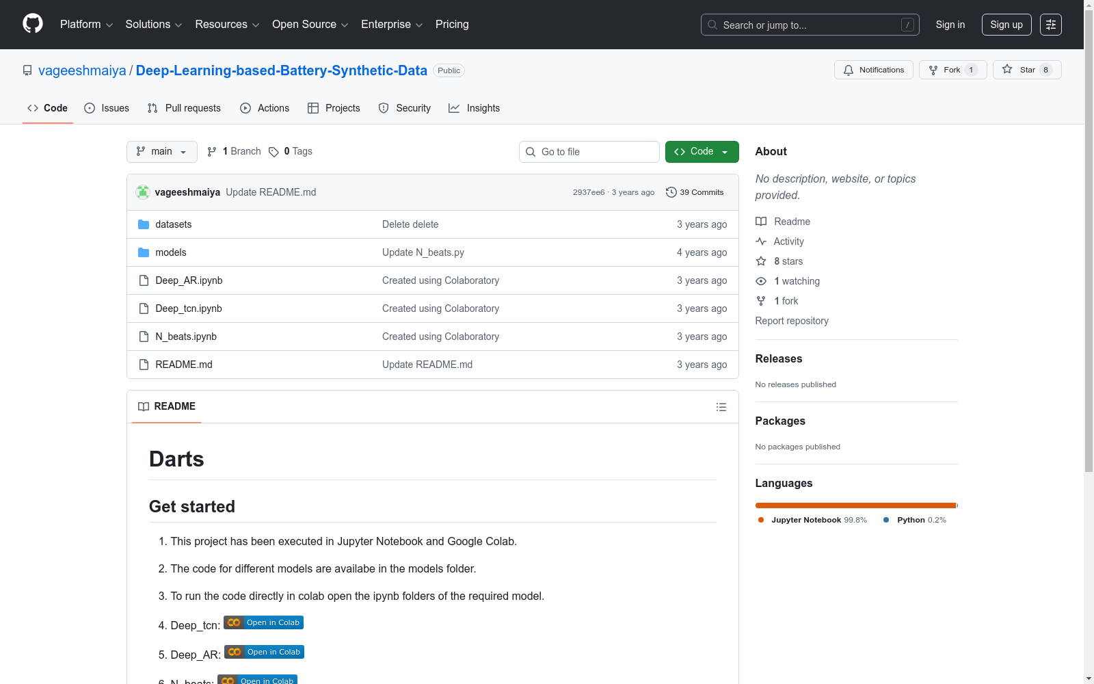View the 39 Commits history
This screenshot has width=1094, height=684.
[695, 192]
